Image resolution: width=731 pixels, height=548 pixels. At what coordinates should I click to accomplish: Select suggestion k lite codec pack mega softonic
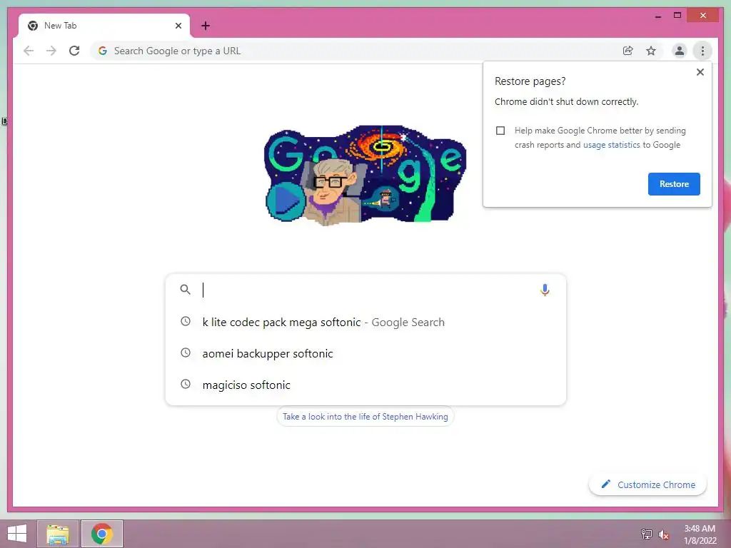click(x=365, y=322)
